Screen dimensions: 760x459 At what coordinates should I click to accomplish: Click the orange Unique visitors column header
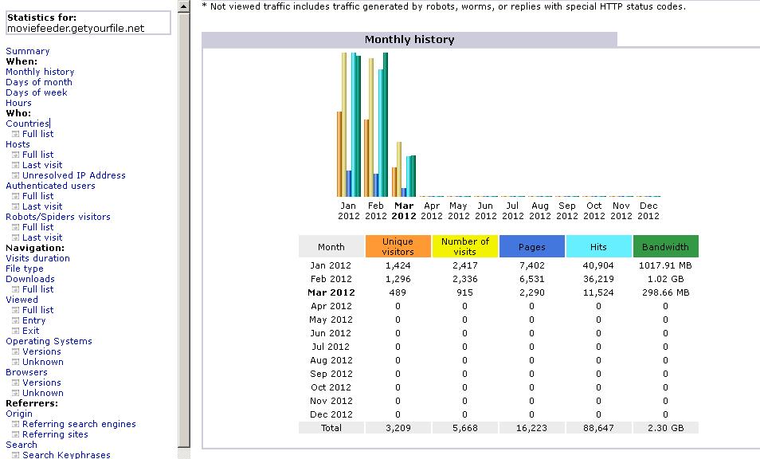pos(398,246)
